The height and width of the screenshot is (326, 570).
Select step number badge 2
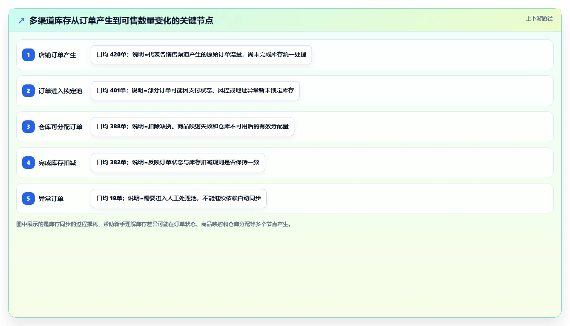28,91
